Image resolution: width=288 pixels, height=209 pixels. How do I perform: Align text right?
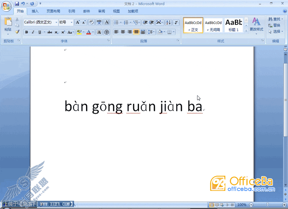pyautogui.click(x=130, y=32)
